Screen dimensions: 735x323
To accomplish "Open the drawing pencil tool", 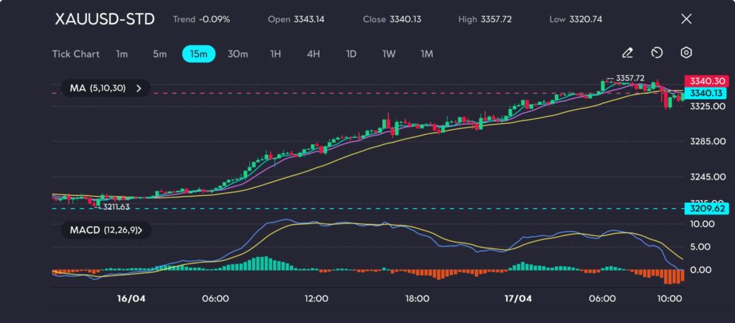I will (627, 53).
